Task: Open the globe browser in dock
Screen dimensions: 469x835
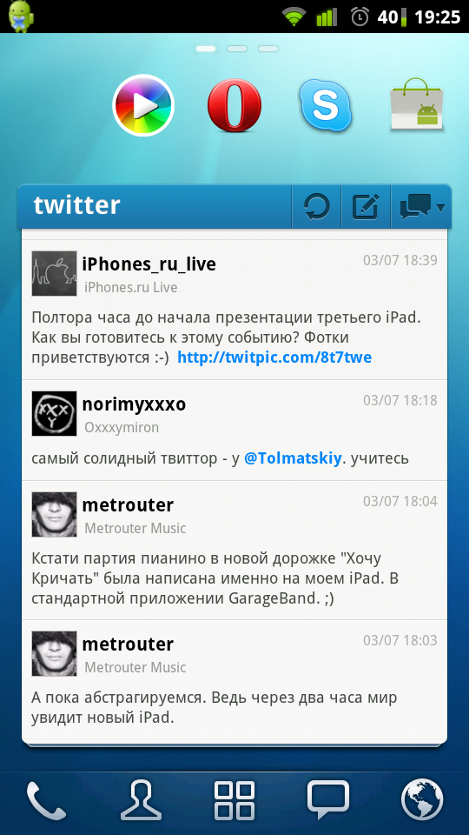Action: (422, 800)
